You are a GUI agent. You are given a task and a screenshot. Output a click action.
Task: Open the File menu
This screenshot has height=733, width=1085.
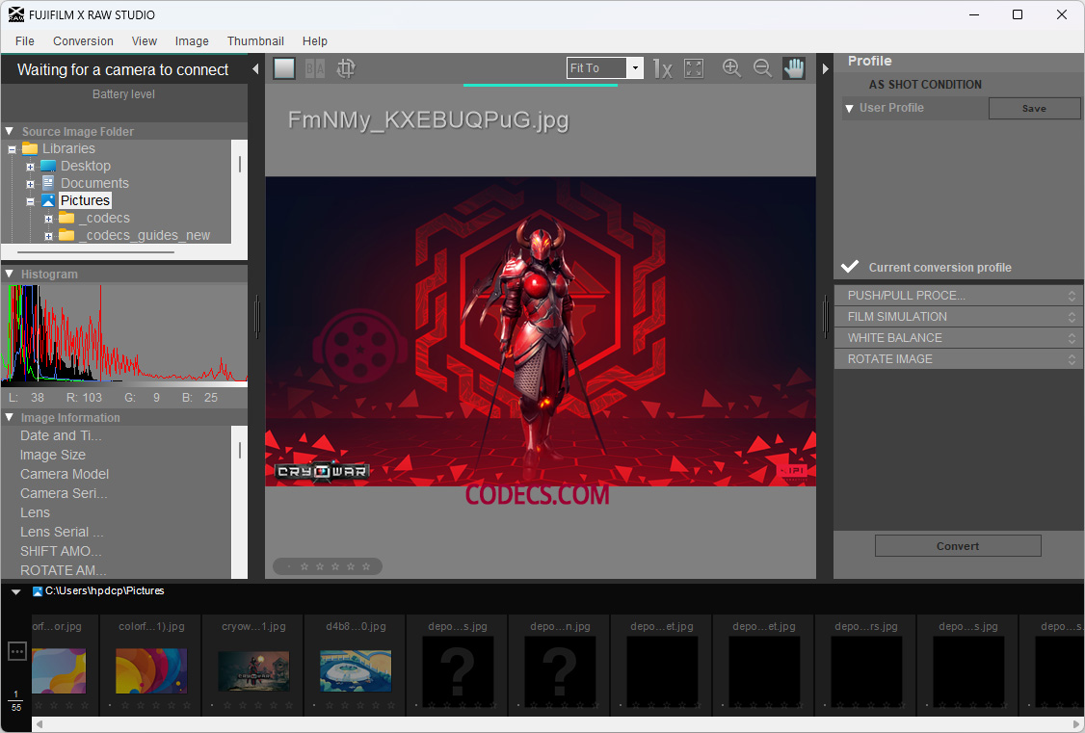(25, 40)
